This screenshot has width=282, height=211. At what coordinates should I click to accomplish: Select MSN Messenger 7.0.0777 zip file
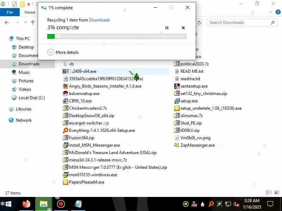point(115,167)
